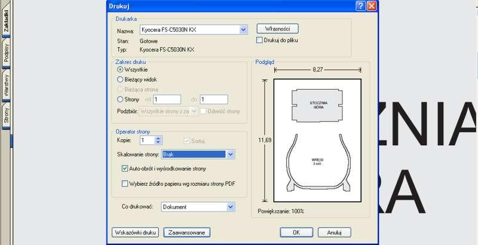478x245 pixels.
Task: Open the Co drukować dropdown
Action: 198,207
